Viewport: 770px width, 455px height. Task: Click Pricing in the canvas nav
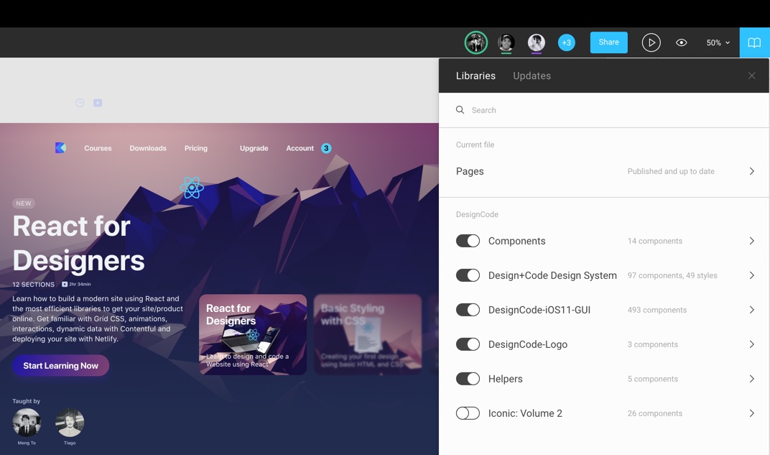click(x=196, y=148)
